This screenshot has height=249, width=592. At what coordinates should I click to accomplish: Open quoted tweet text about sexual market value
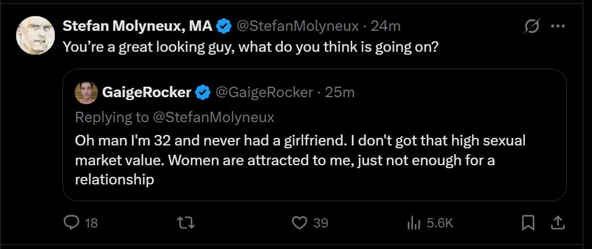tap(300, 161)
